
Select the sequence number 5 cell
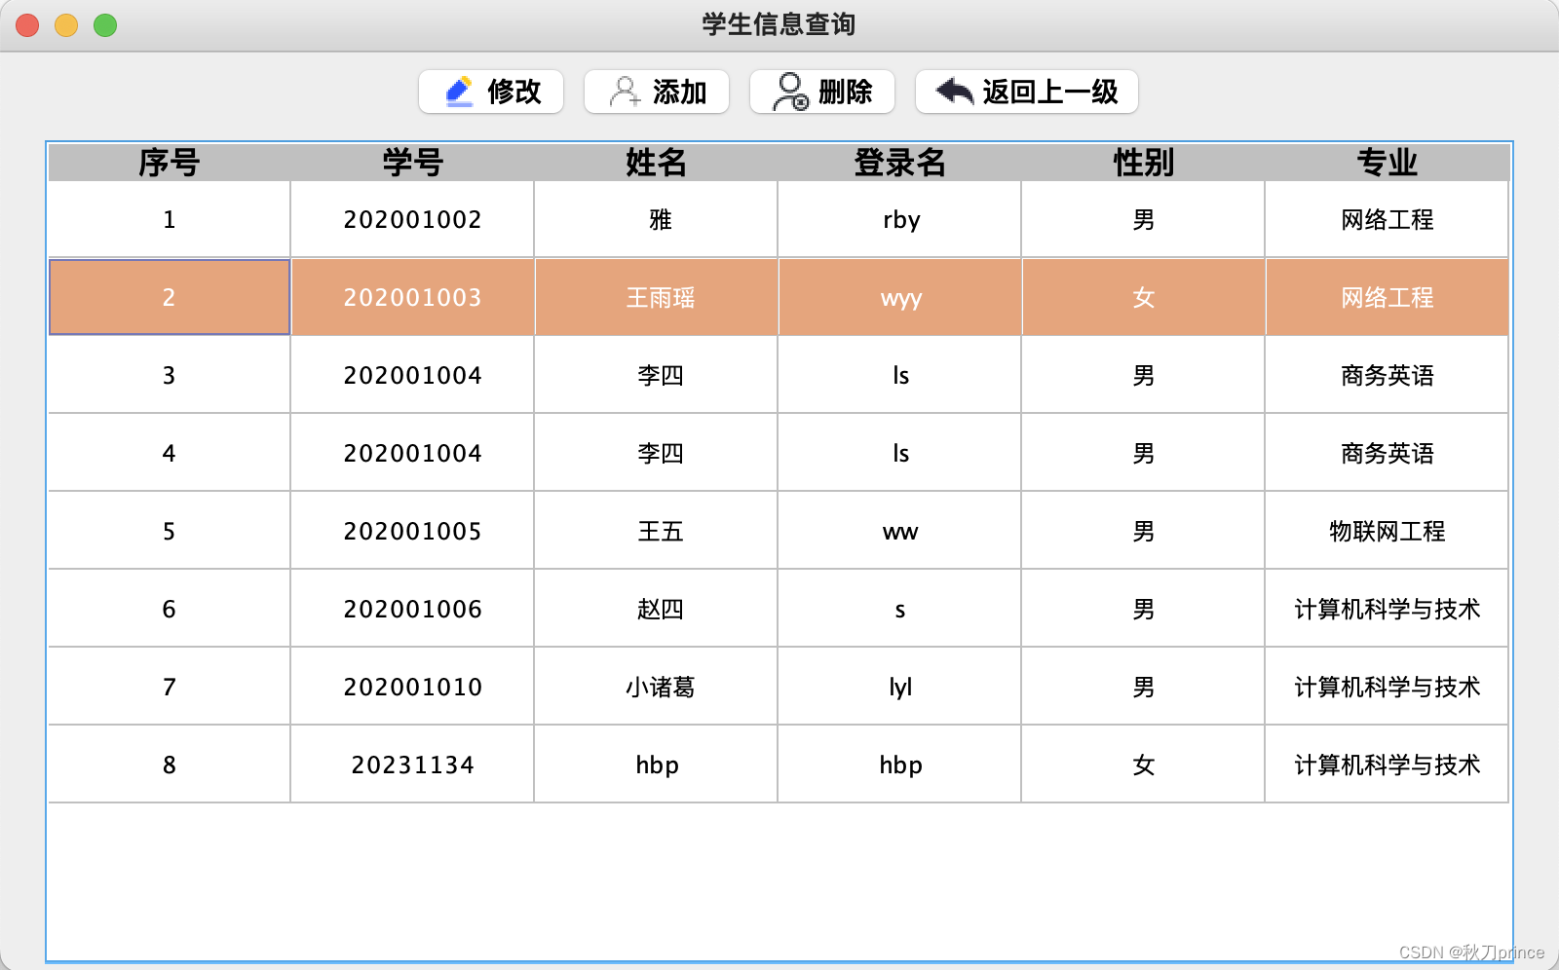[170, 531]
